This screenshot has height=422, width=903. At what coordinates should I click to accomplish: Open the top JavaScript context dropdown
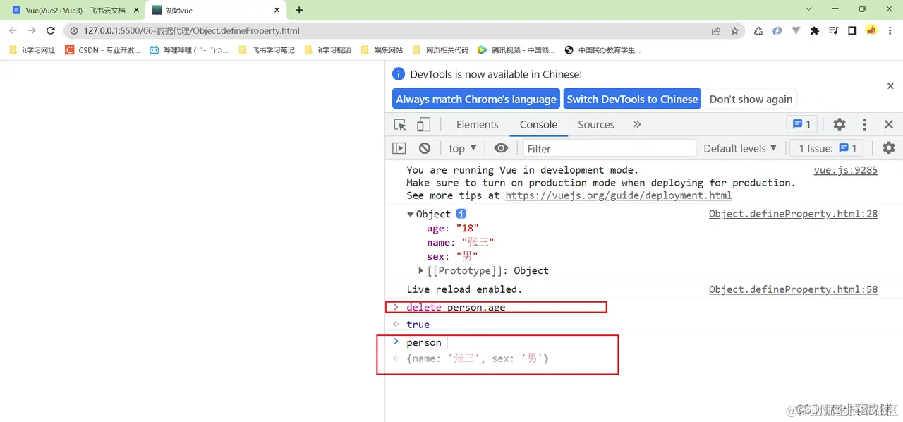coord(463,148)
